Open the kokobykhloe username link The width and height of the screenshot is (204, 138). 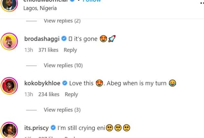[42, 83]
